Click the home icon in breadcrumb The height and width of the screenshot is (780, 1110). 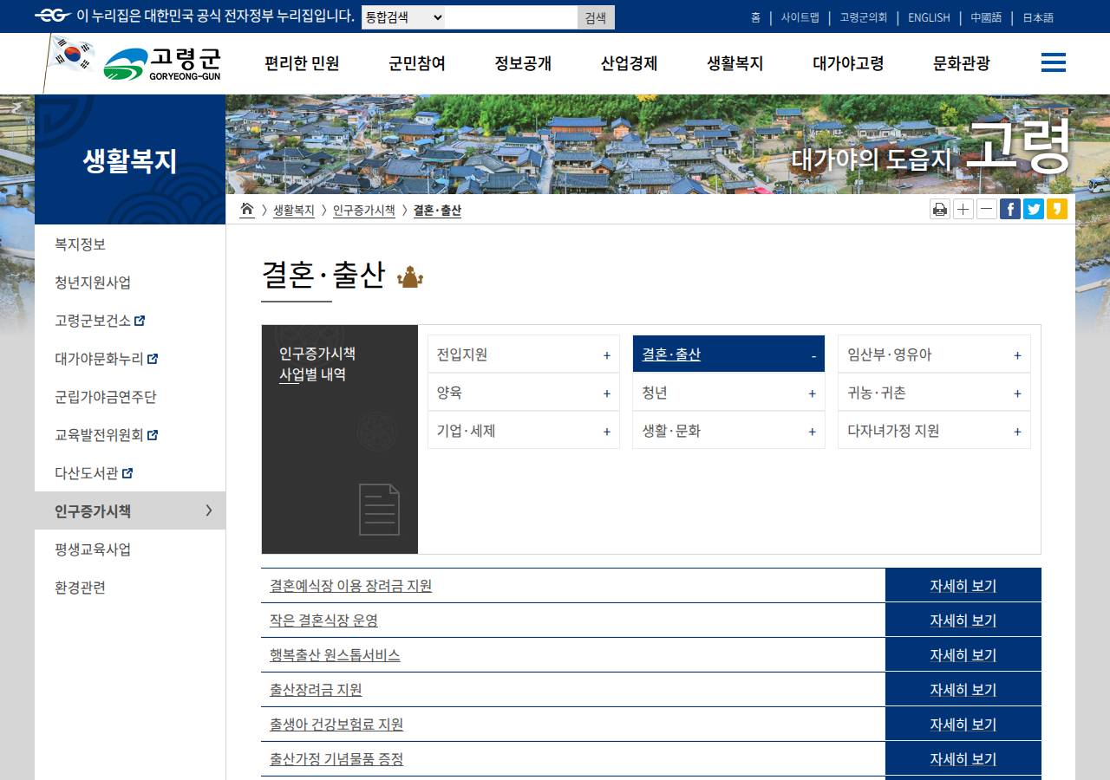click(247, 209)
